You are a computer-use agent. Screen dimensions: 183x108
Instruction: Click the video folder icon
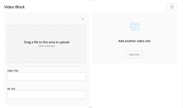pyautogui.click(x=134, y=27)
